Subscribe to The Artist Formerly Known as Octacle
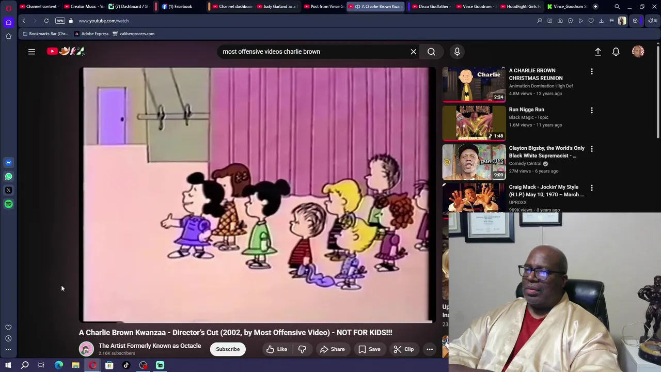The width and height of the screenshot is (661, 372). tap(228, 349)
